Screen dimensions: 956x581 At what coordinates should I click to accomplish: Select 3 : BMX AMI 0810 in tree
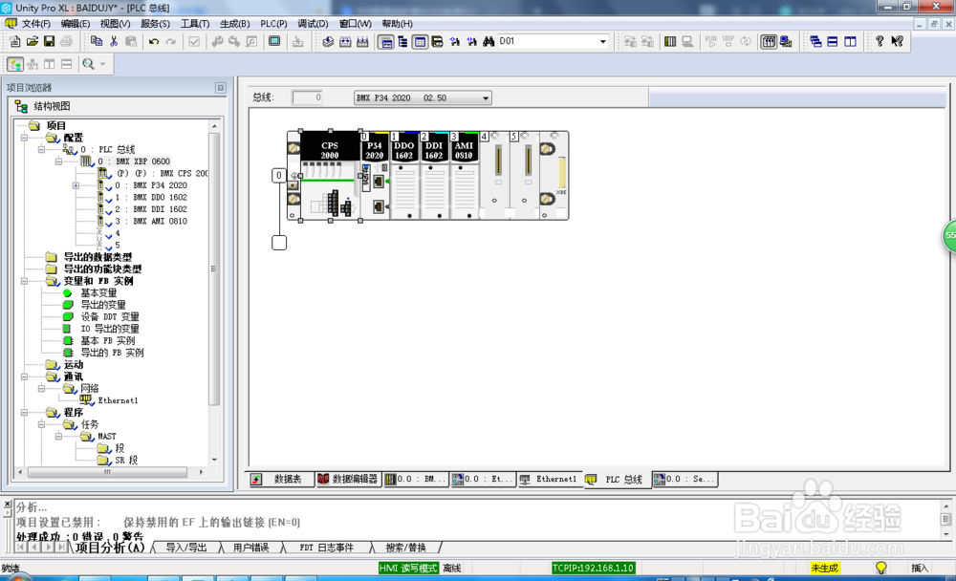click(151, 222)
